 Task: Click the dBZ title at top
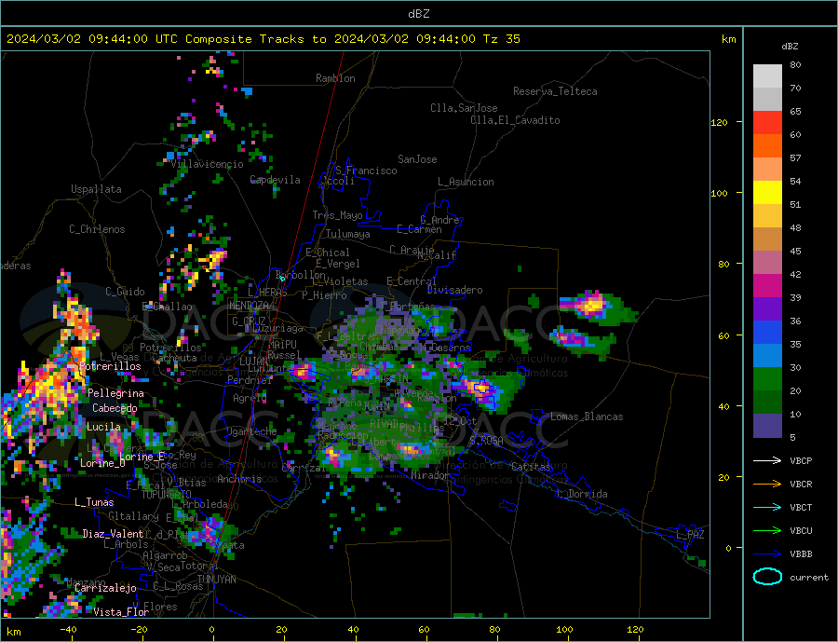418,14
